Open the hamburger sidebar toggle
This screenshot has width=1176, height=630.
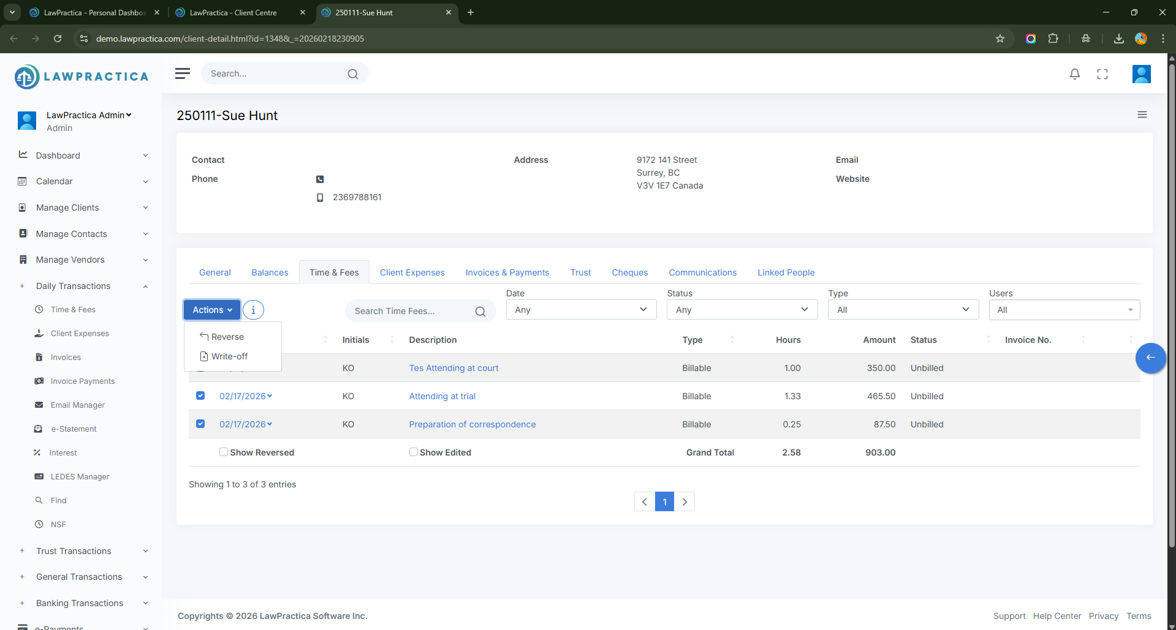[x=182, y=73]
